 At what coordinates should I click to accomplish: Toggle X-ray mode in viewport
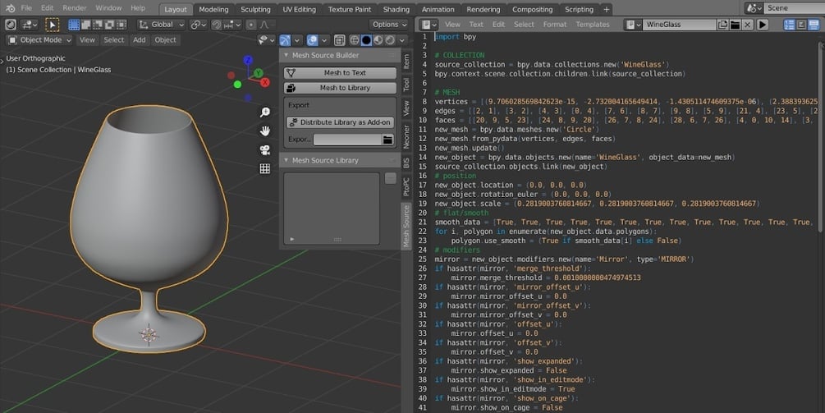pyautogui.click(x=339, y=40)
